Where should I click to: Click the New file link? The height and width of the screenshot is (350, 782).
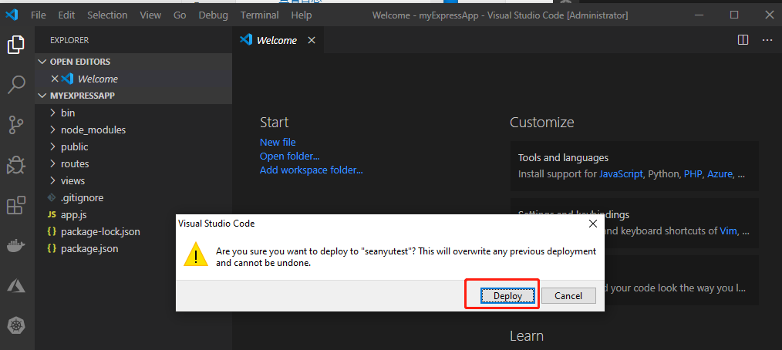coord(278,142)
